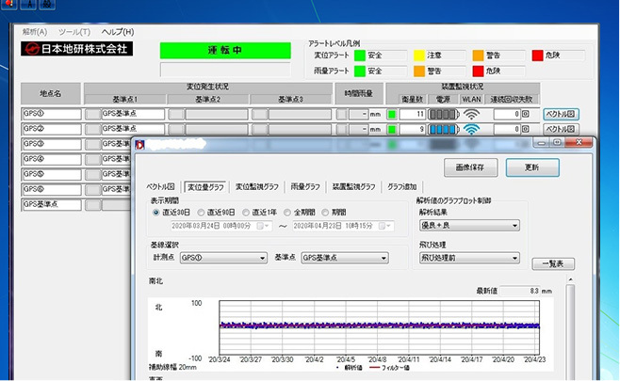The height and width of the screenshot is (381, 620).
Task: Switch to the ベクトル図 tab
Action: pyautogui.click(x=160, y=187)
